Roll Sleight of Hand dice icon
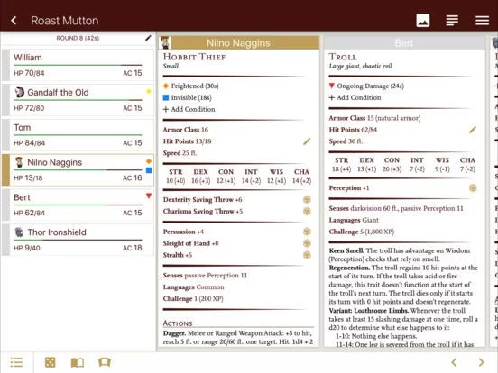The image size is (498, 373). (x=307, y=243)
